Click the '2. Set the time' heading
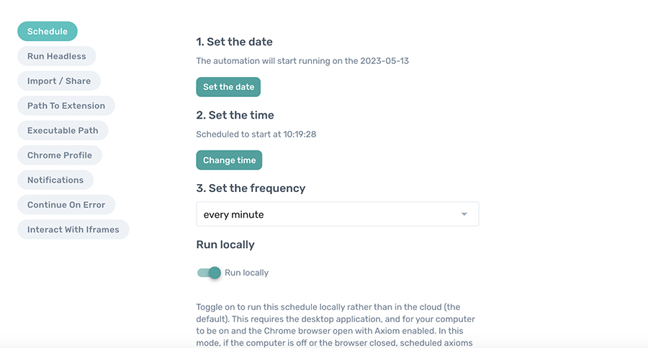The image size is (648, 348). tap(235, 115)
